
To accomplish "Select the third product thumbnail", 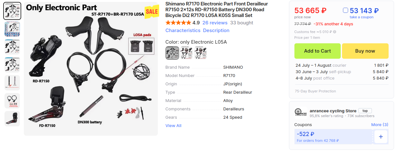I will (x=12, y=47).
